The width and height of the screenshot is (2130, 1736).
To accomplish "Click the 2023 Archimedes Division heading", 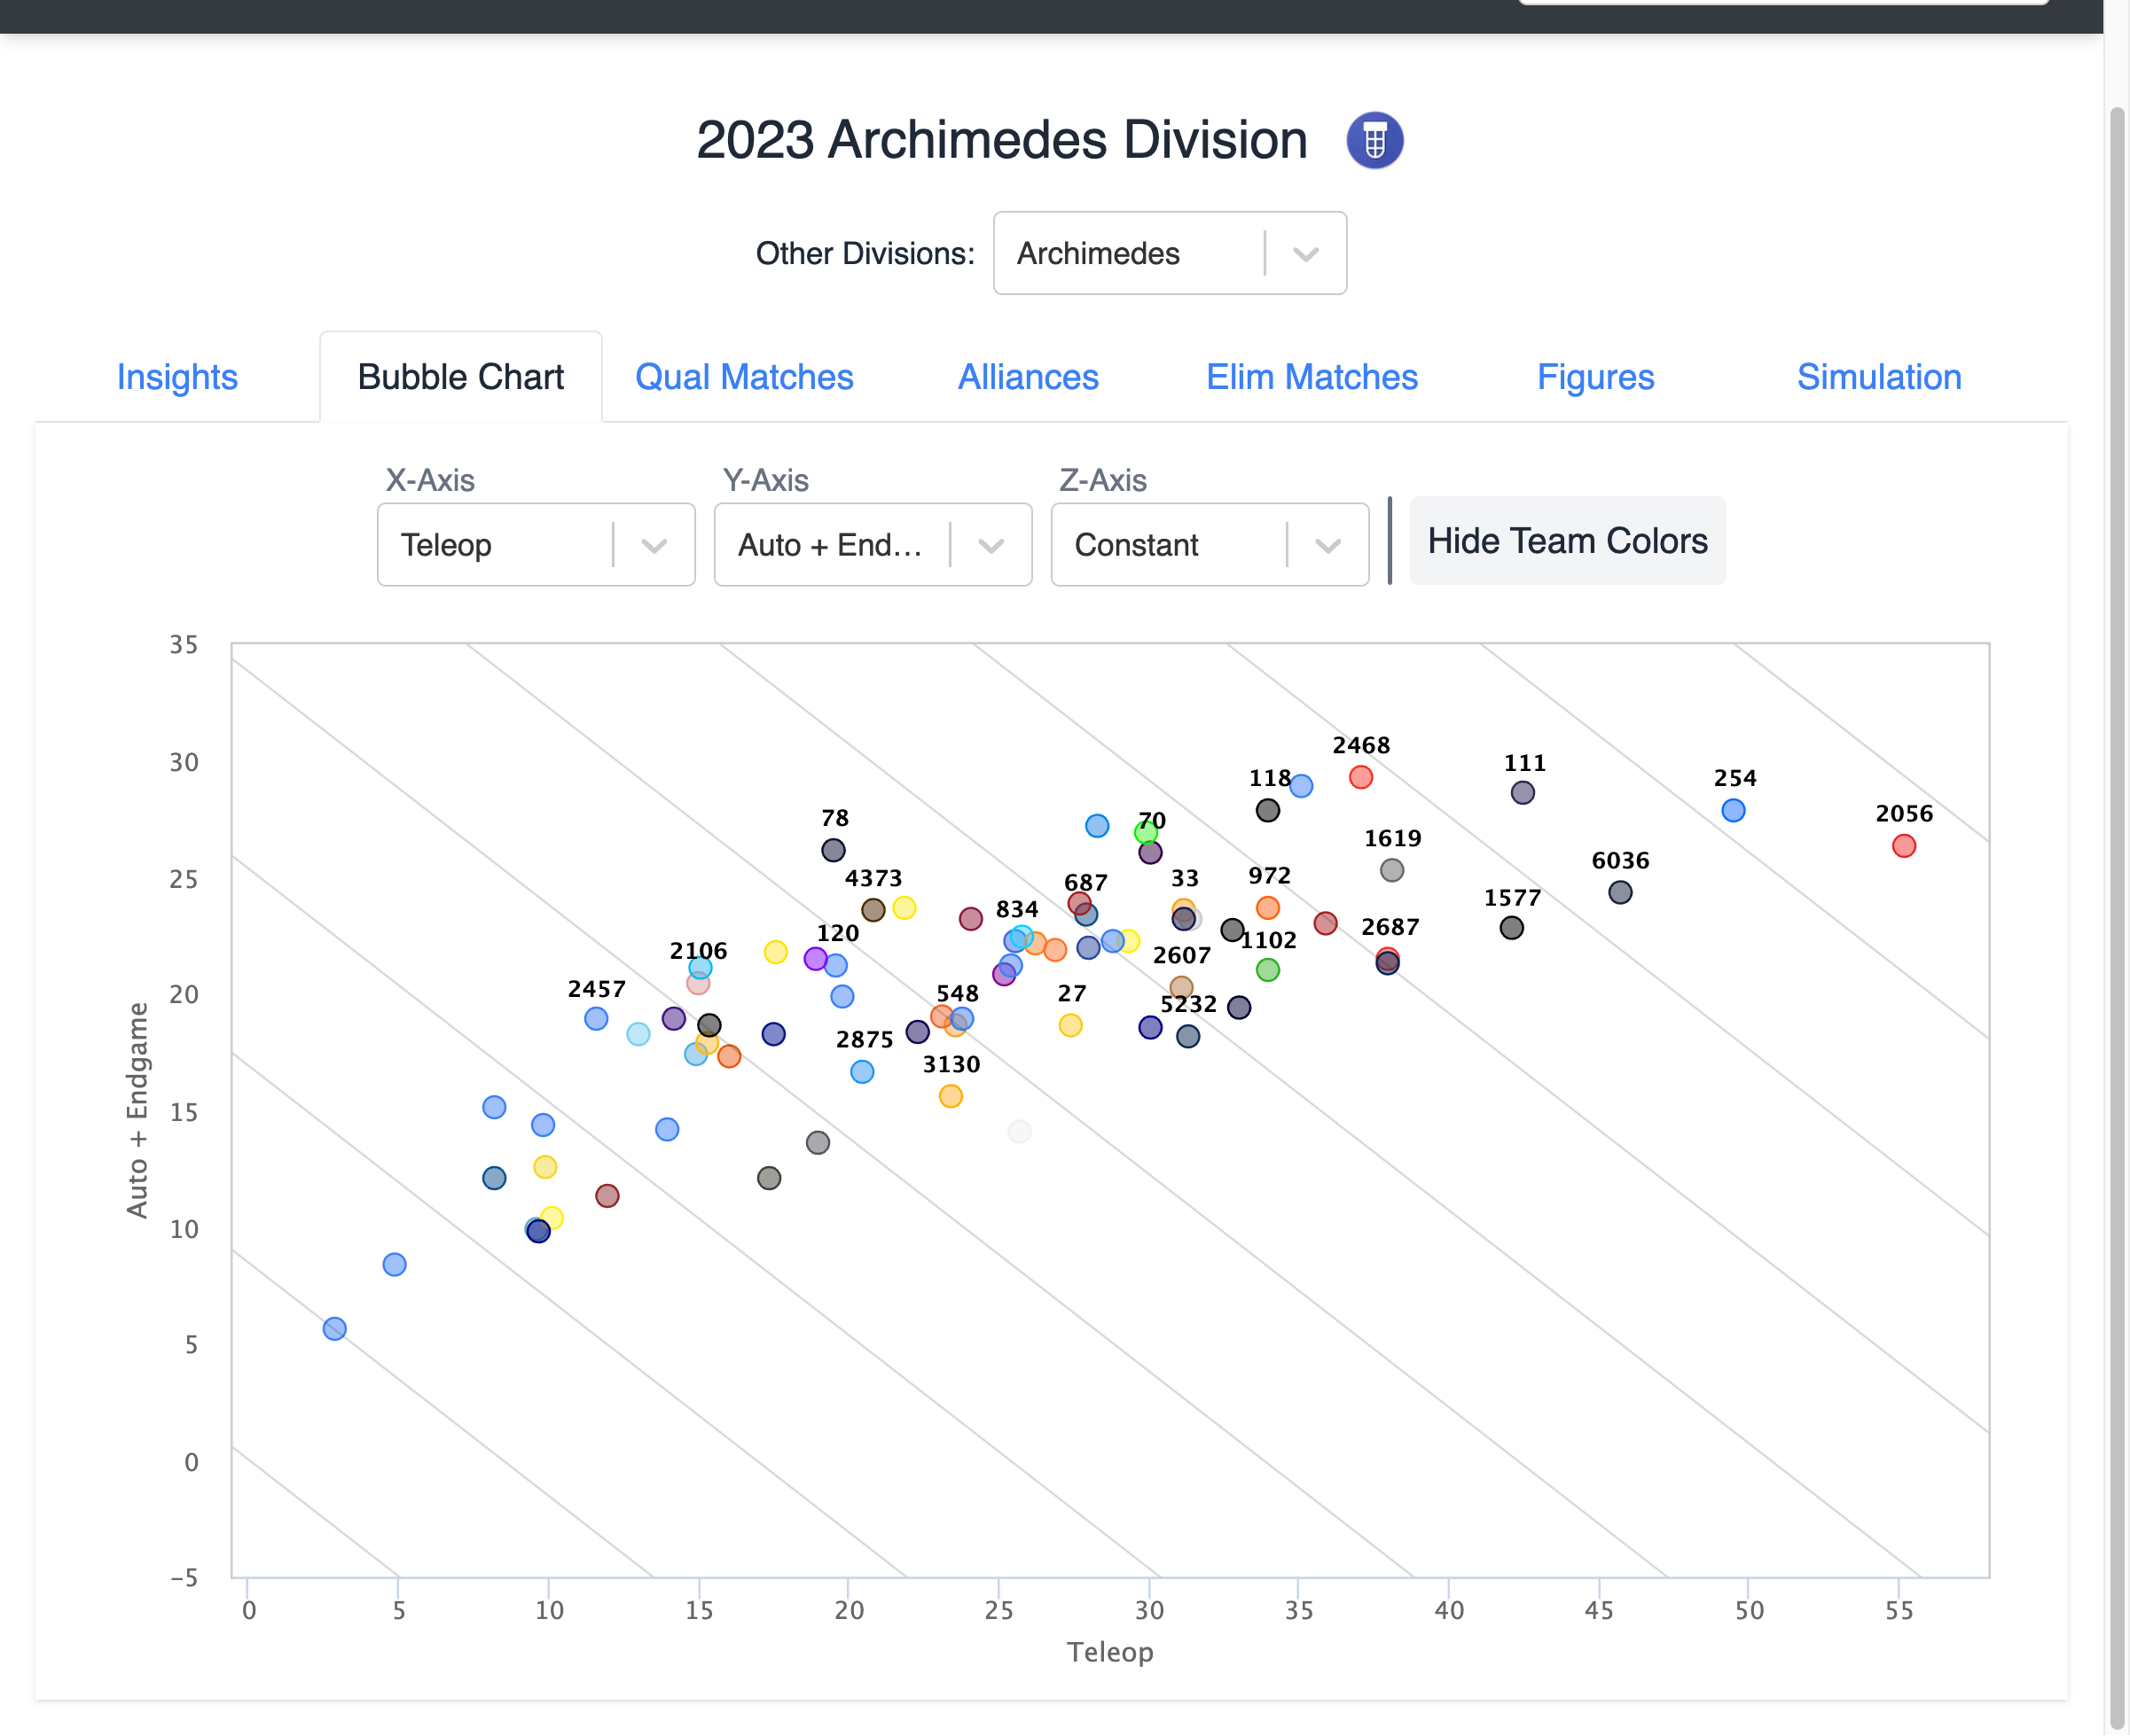I will coord(1001,140).
